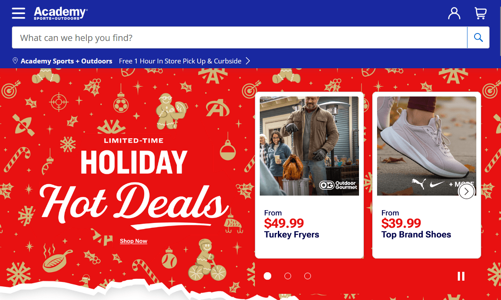501x300 pixels.
Task: Click the store location pin icon
Action: pos(15,61)
